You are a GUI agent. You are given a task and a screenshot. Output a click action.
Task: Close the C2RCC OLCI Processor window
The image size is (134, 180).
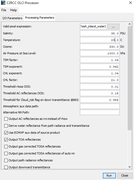pyautogui.click(x=131, y=3)
